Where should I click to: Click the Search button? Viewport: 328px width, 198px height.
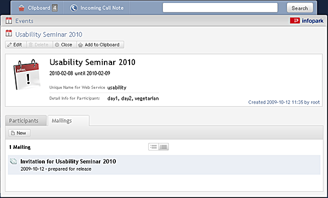pos(300,8)
